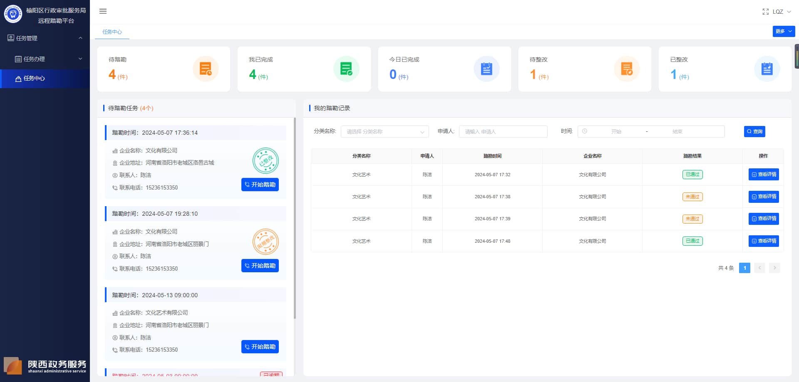Switch to the 任务中心 tab
Screen dimensions: 799x382
(x=112, y=32)
